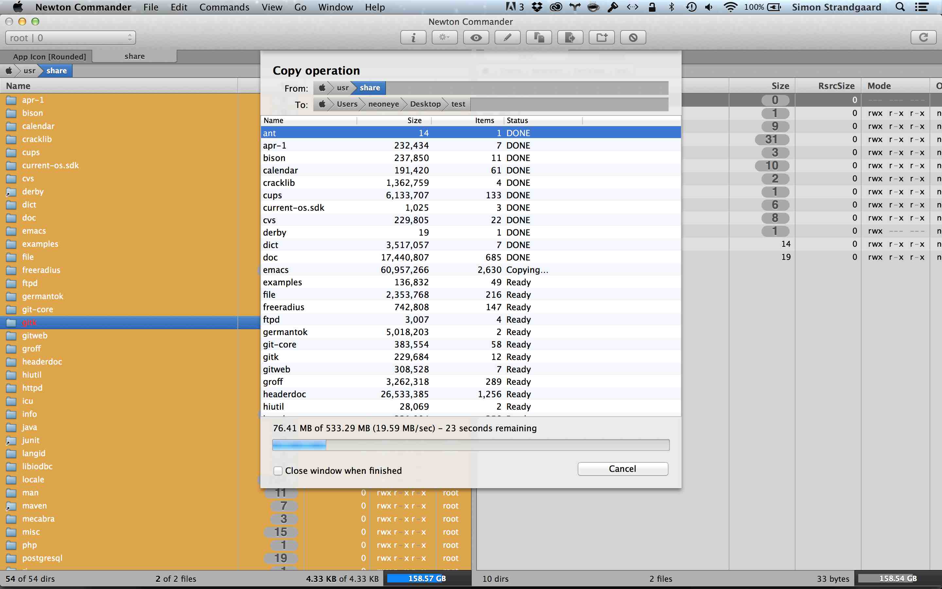Open the Go menu
This screenshot has height=589, width=942.
[x=300, y=7]
